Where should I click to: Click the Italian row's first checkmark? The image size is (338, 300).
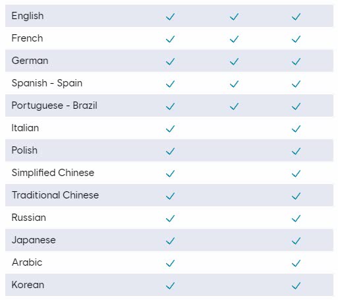point(170,129)
